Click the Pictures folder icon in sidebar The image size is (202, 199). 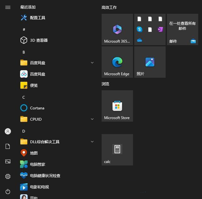8,161
